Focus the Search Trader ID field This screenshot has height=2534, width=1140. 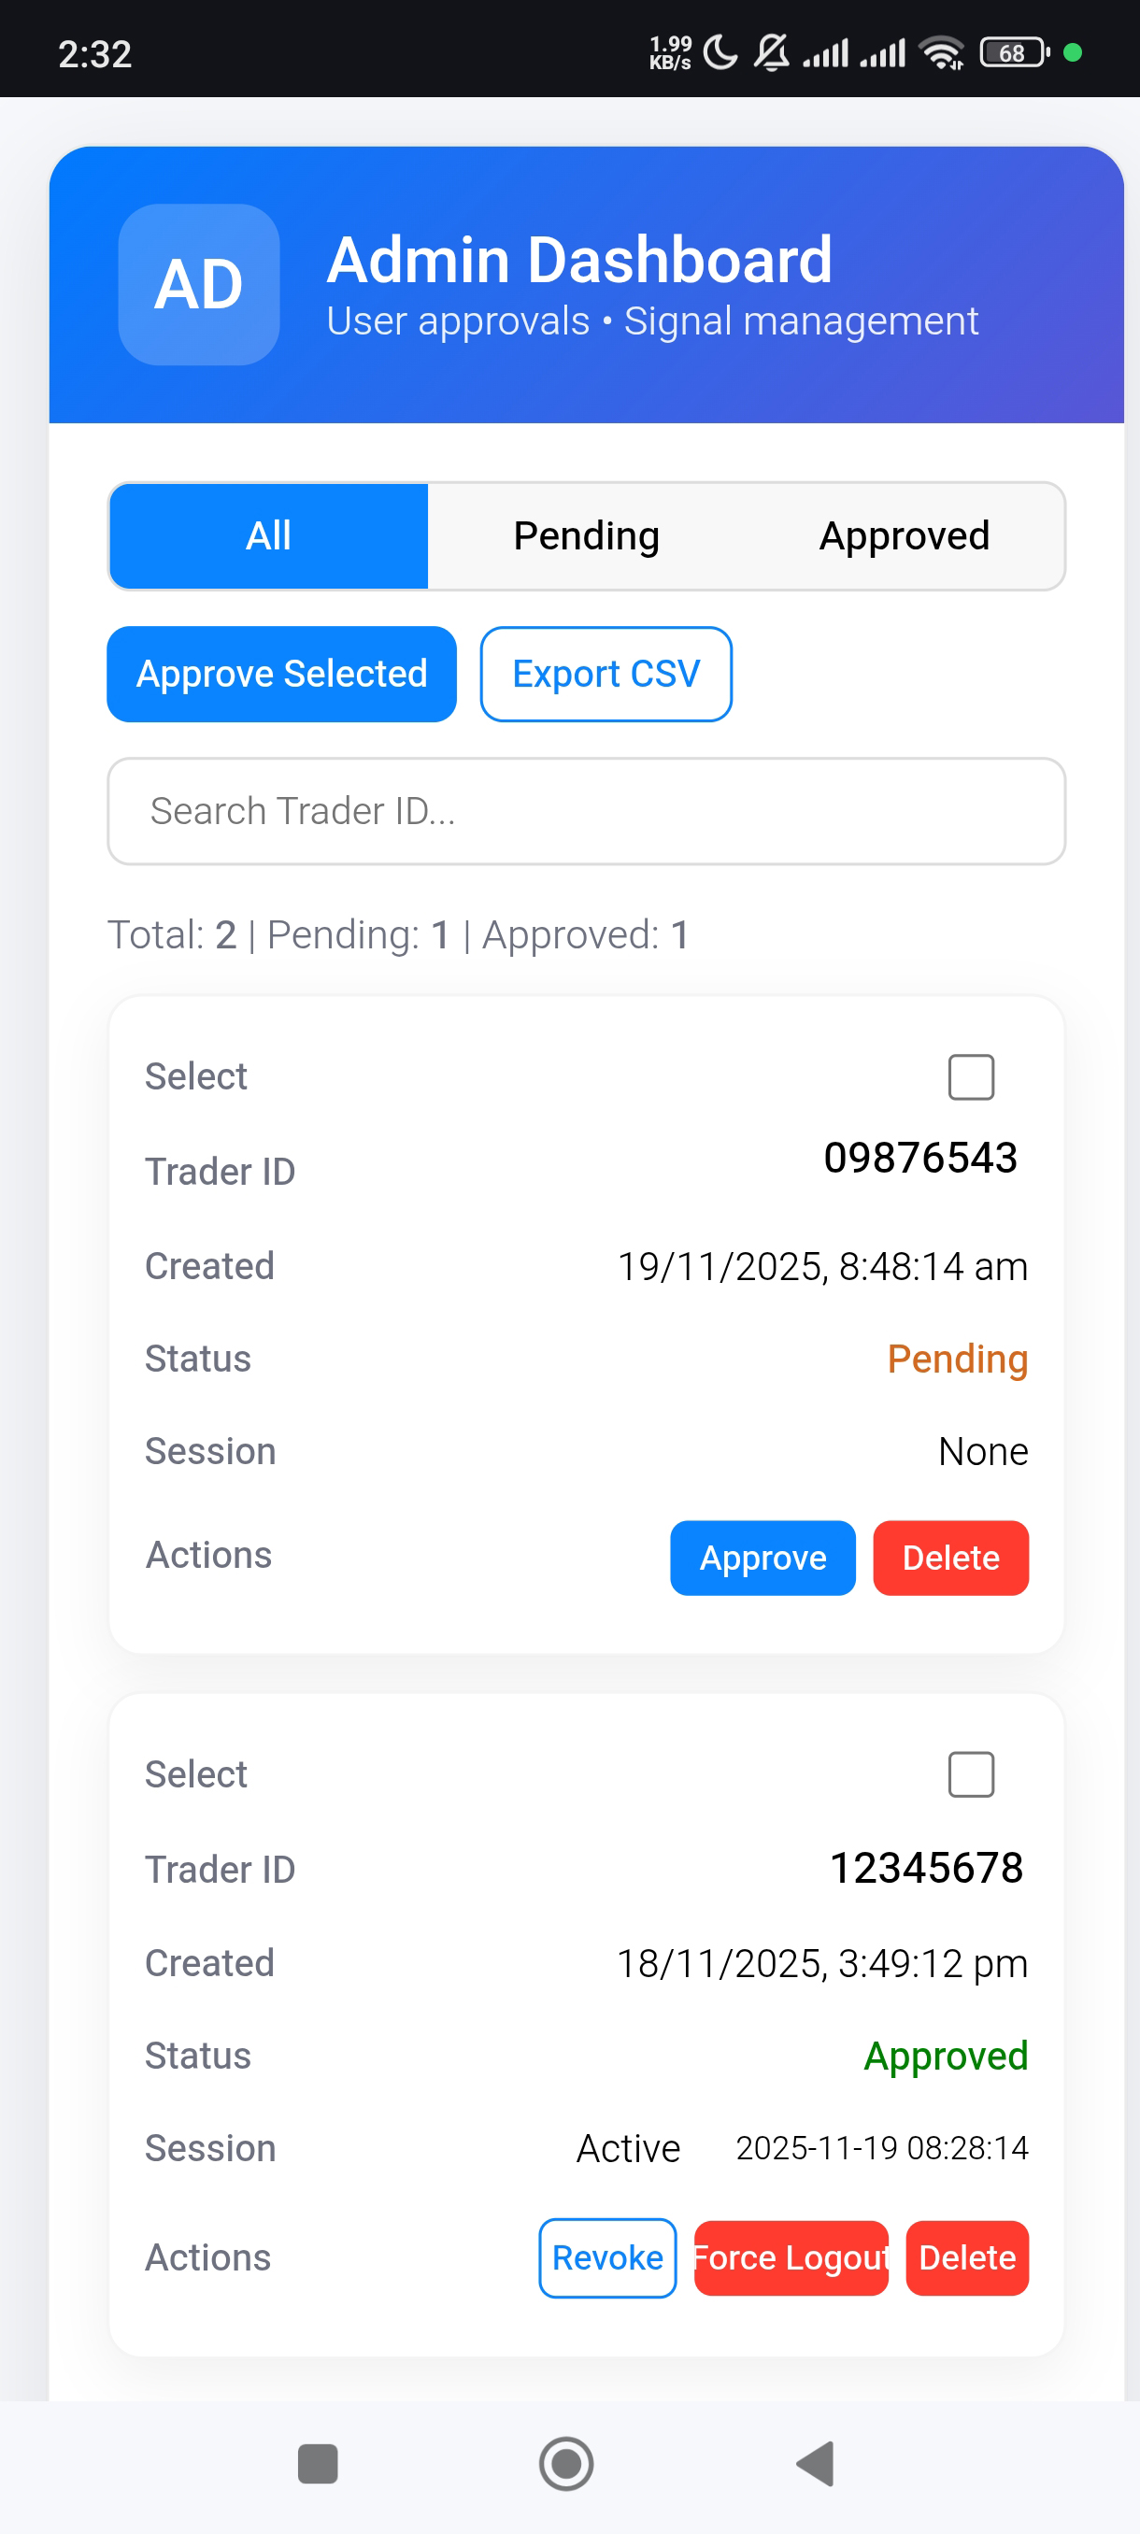click(586, 811)
